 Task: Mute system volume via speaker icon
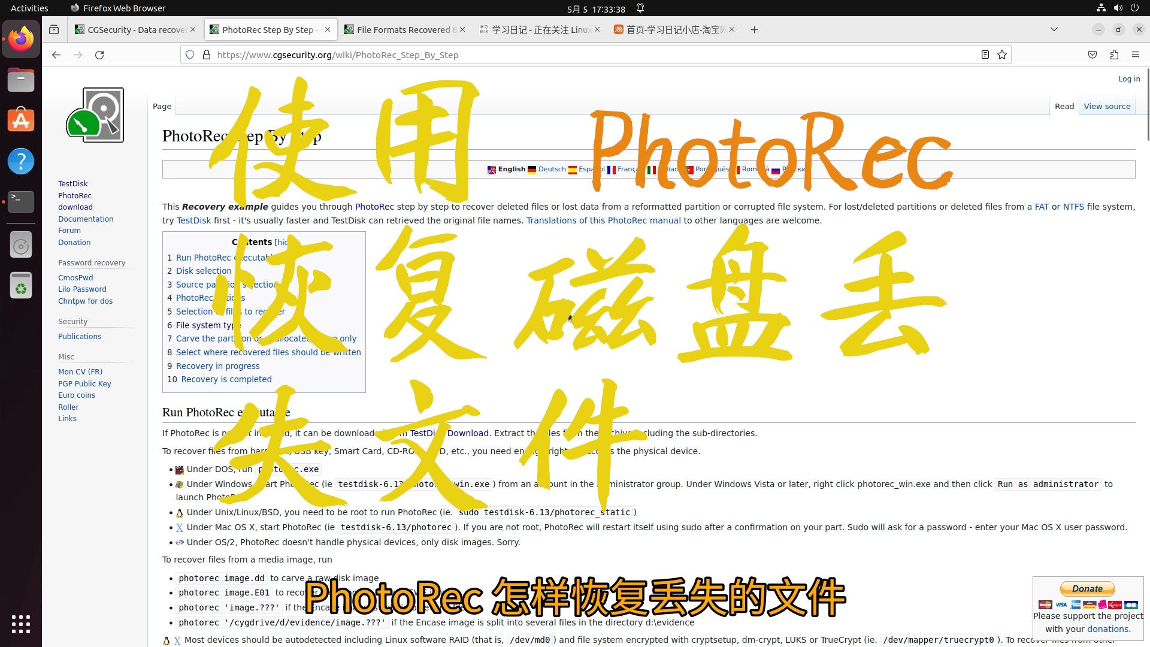pyautogui.click(x=1118, y=8)
